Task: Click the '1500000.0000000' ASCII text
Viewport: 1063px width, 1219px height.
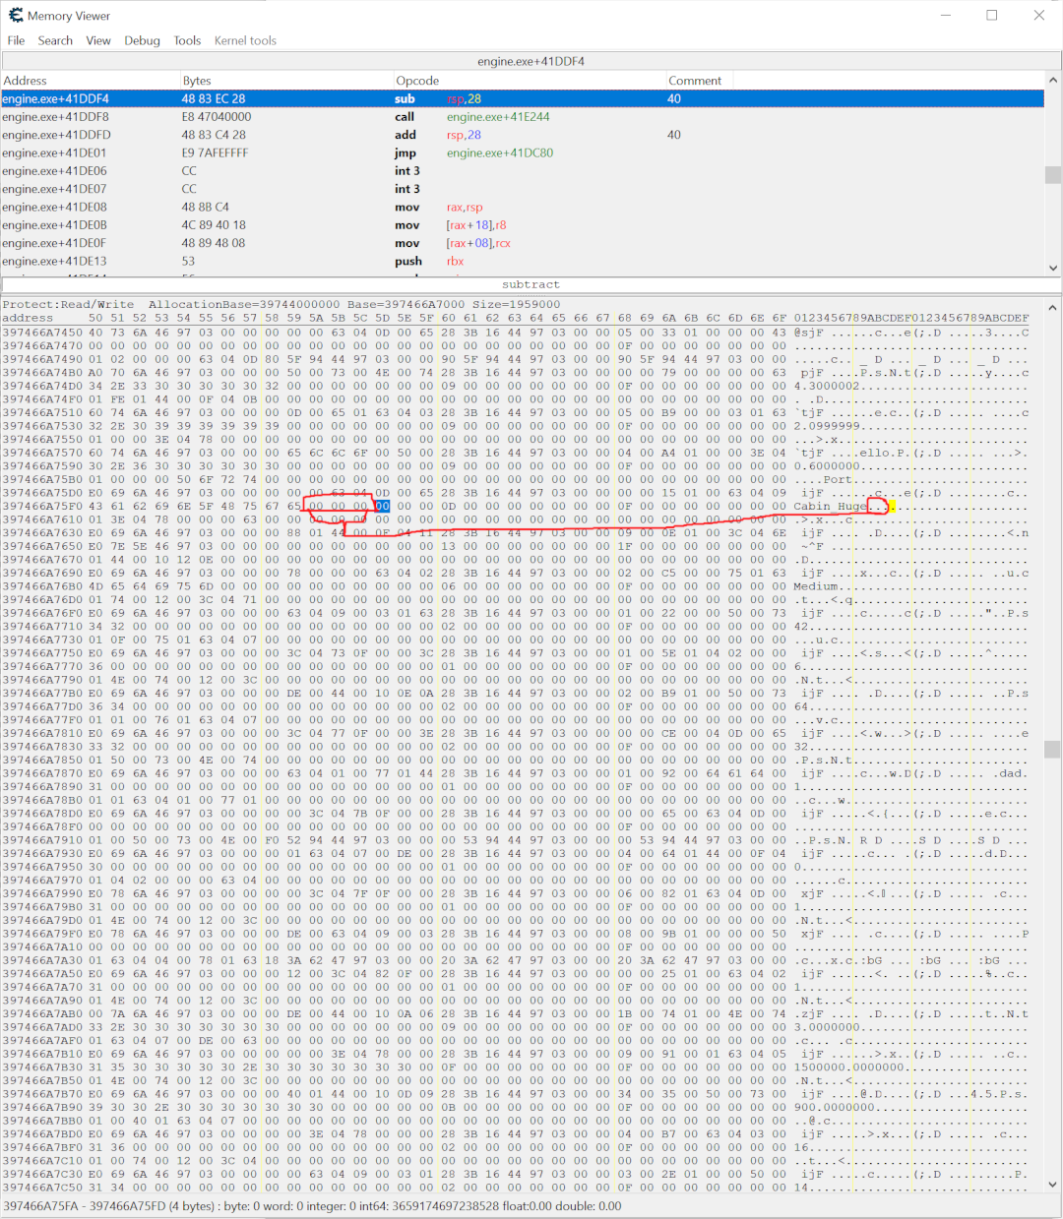Action: click(x=849, y=1067)
